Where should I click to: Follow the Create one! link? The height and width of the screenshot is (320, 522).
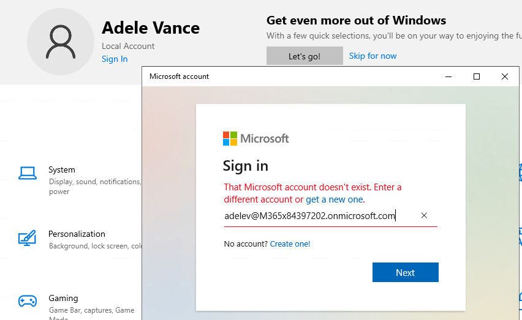coord(290,244)
